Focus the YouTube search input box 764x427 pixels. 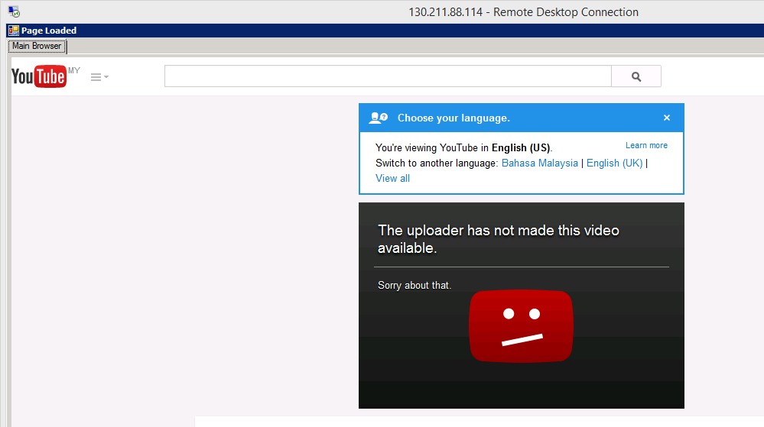pos(388,76)
